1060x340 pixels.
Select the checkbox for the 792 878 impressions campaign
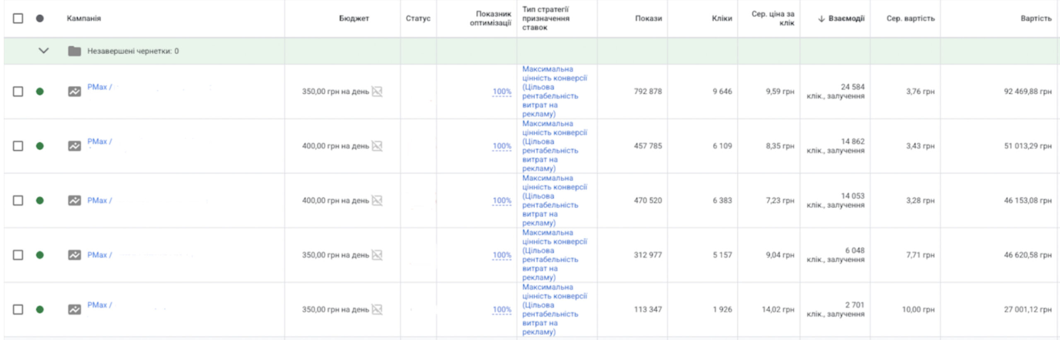pyautogui.click(x=18, y=91)
